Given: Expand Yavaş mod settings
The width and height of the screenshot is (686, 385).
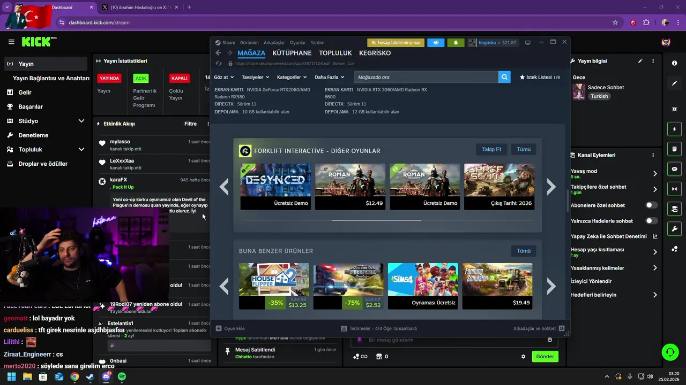Looking at the screenshot, I should 655,174.
